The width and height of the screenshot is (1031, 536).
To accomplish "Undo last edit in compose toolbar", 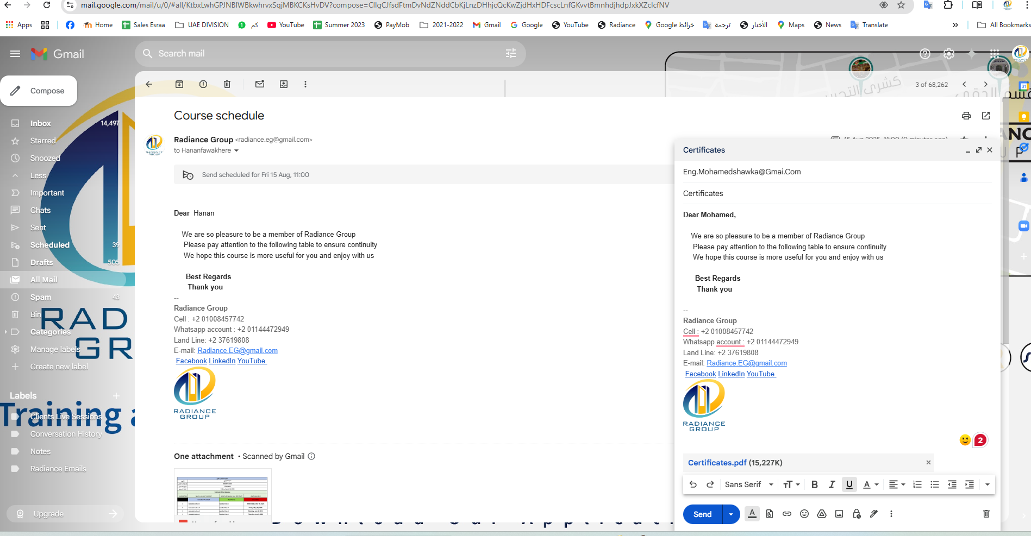I will click(x=693, y=484).
